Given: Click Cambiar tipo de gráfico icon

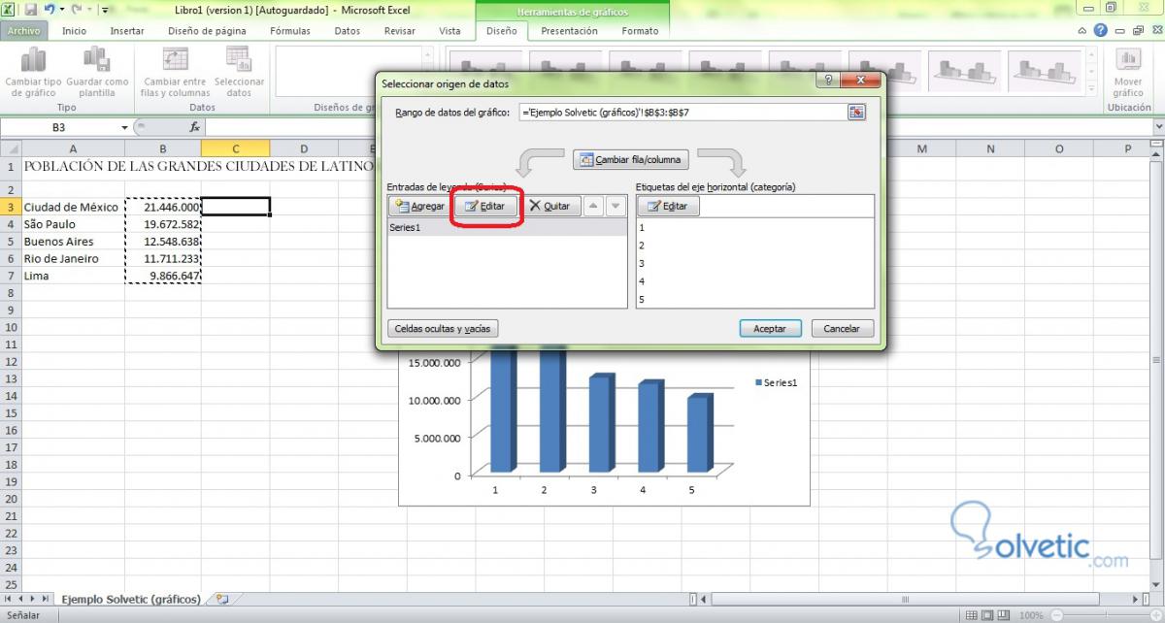Looking at the screenshot, I should (33, 60).
